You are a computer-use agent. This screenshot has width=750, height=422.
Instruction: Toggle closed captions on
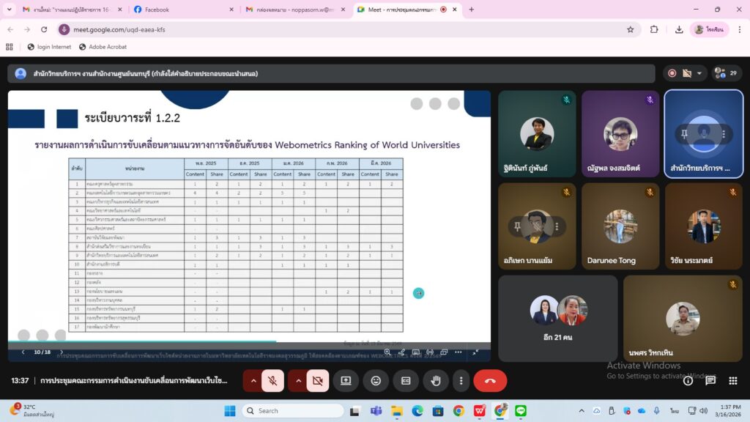406,381
